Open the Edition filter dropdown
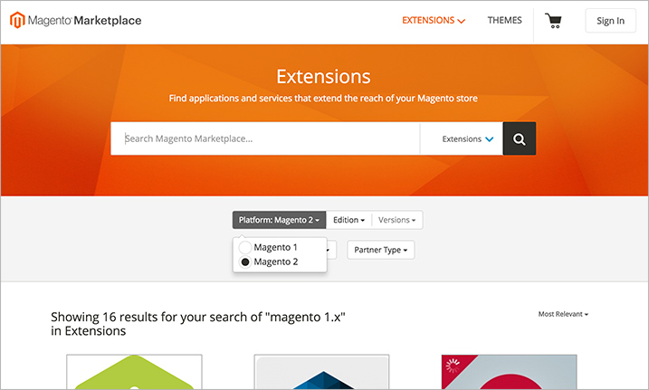The image size is (649, 390). coord(348,220)
